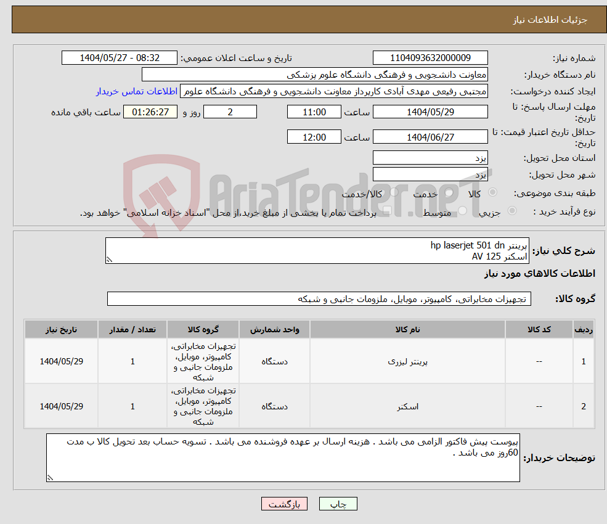Click the goods group cell in printer row
Image resolution: width=607 pixels, height=524 pixels.
coord(203,361)
